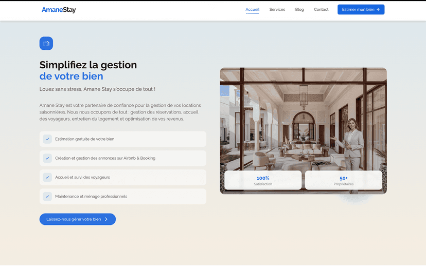
Task: Click the checkmark beside Estimation gratuite
Action: (47, 139)
